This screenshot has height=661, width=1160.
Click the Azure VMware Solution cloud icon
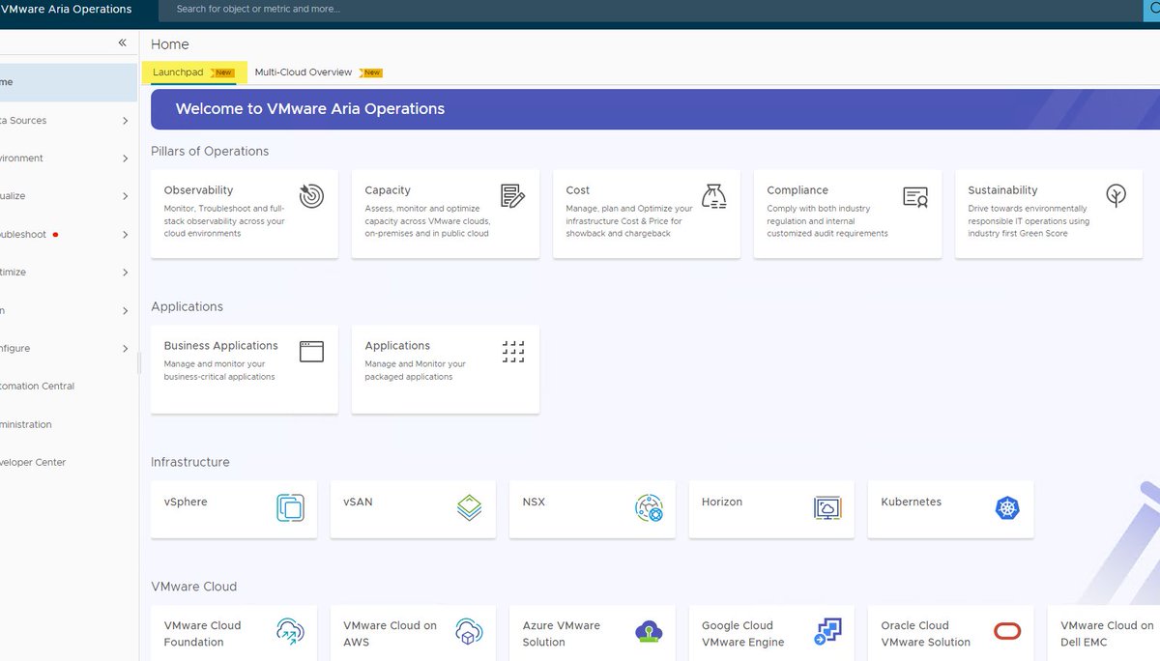649,632
